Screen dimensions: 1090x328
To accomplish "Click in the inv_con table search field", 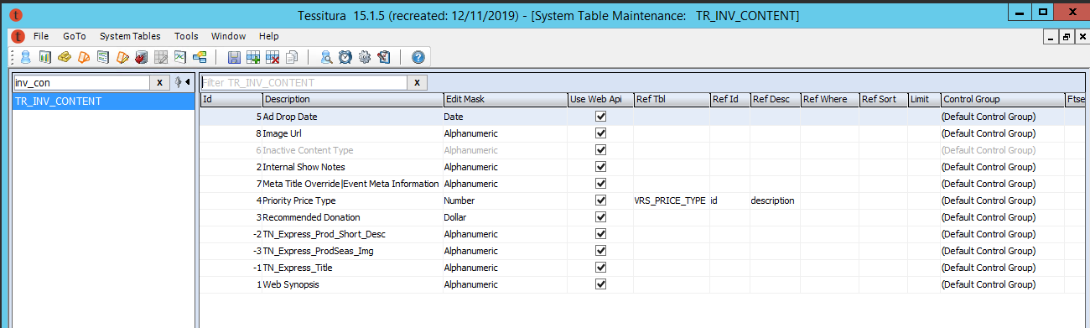I will point(81,82).
